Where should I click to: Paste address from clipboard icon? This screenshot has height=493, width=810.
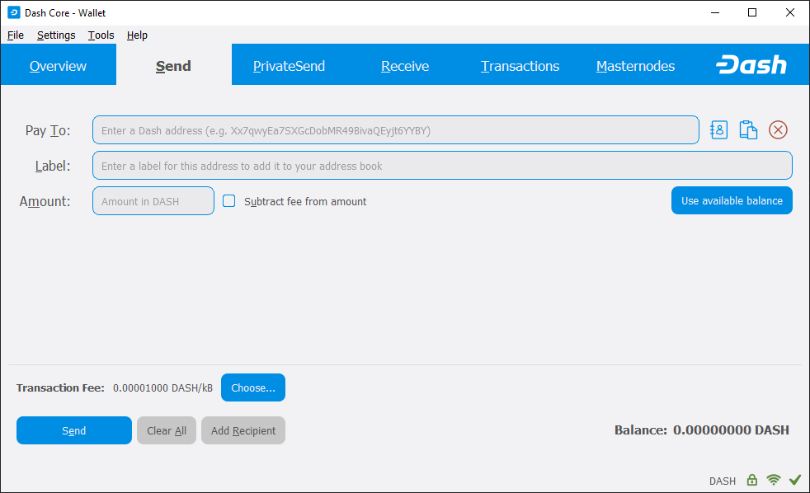coord(748,130)
